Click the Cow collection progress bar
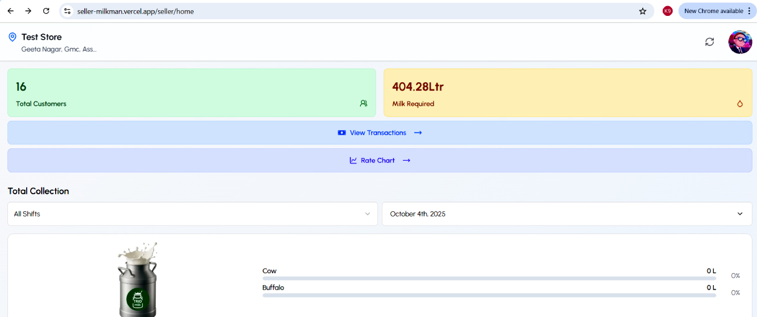This screenshot has height=317, width=757. point(489,278)
